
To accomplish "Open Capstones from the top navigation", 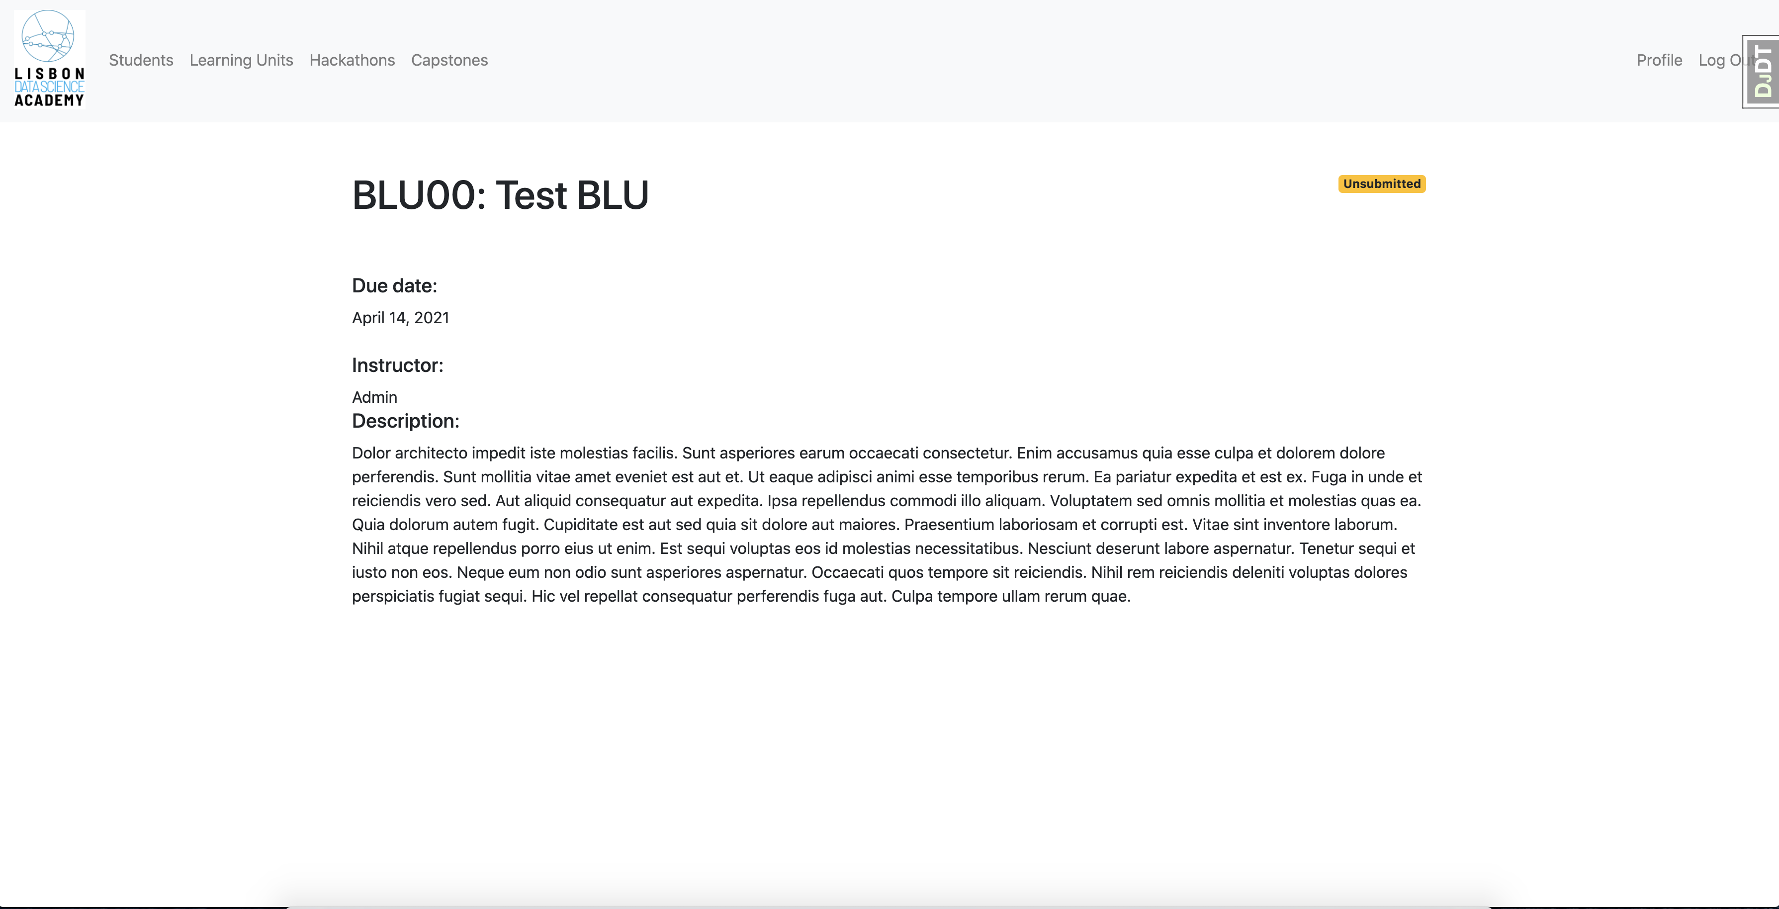I will [x=449, y=60].
